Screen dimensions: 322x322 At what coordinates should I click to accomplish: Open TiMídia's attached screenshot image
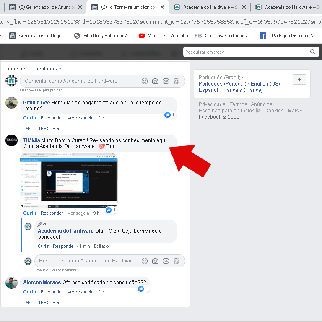coord(69,181)
